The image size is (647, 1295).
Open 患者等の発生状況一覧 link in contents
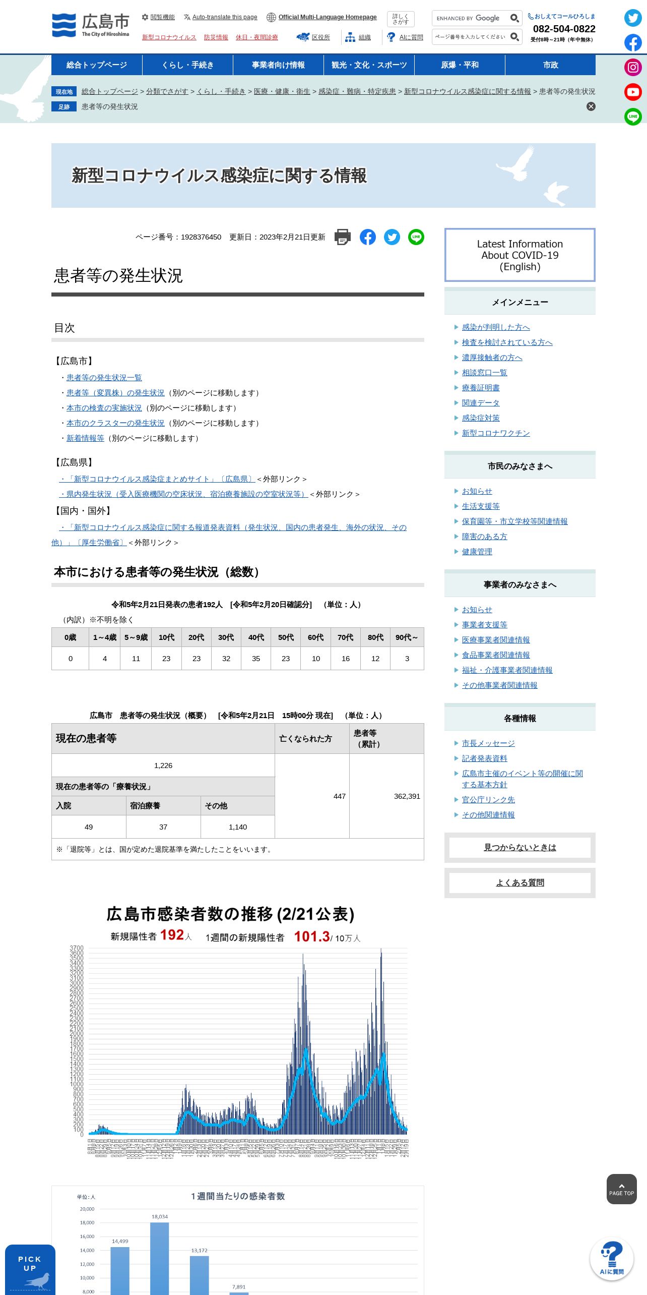104,378
